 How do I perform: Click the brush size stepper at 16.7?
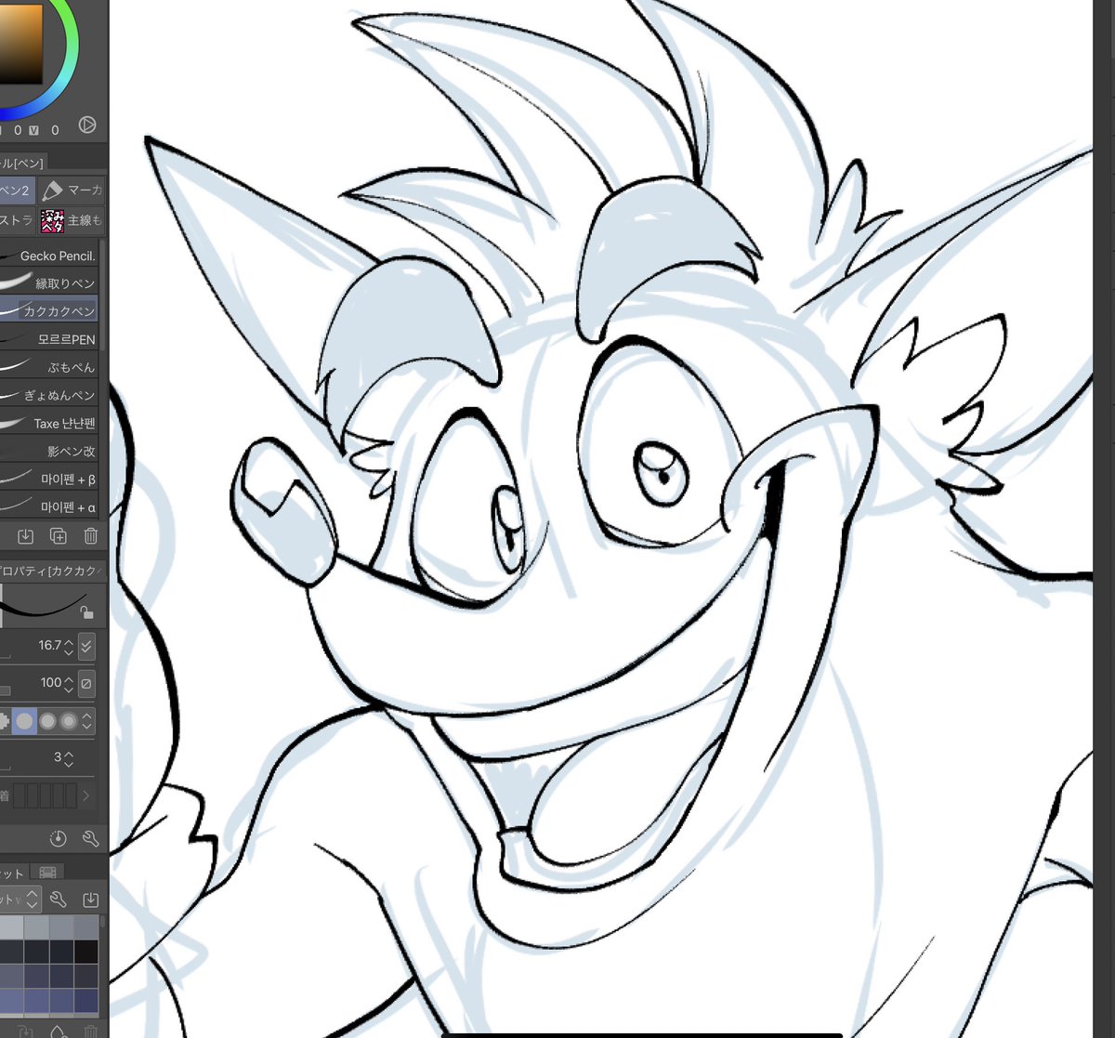point(68,646)
